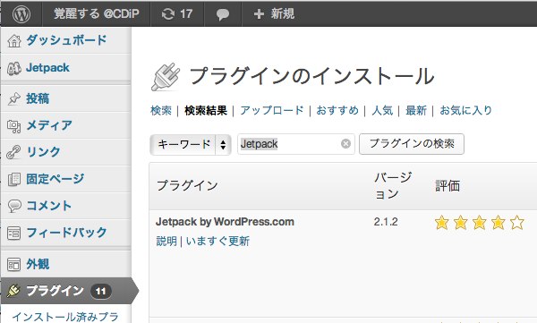537x323 pixels.
Task: Click the プラグインのインストール page heading
Action: point(311,76)
